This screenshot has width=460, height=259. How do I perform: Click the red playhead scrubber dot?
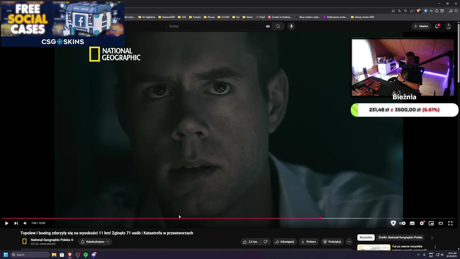click(x=320, y=218)
